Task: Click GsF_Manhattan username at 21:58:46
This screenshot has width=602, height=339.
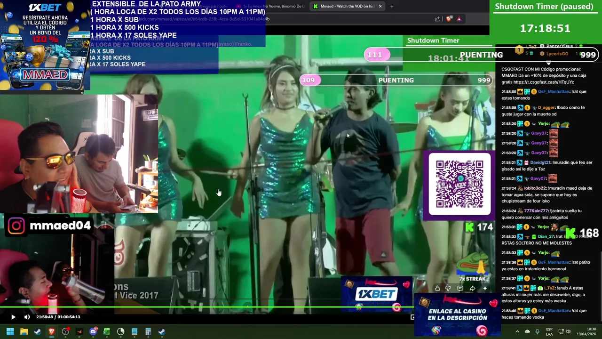Action: coord(554,311)
